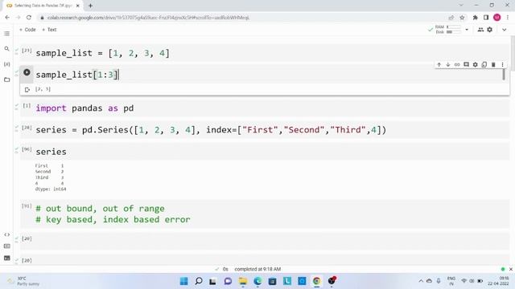The width and height of the screenshot is (515, 289).
Task: Open Windows taskbar search
Action: [x=199, y=281]
